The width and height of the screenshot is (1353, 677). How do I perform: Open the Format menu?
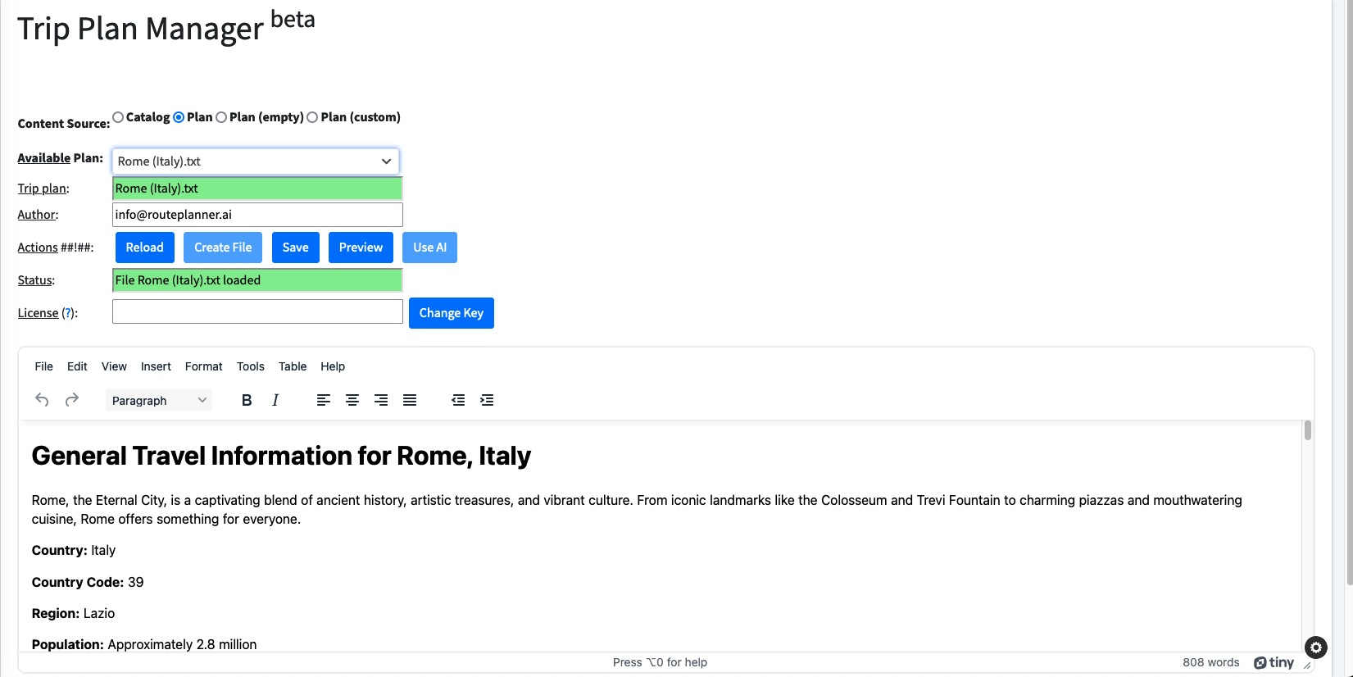coord(203,366)
